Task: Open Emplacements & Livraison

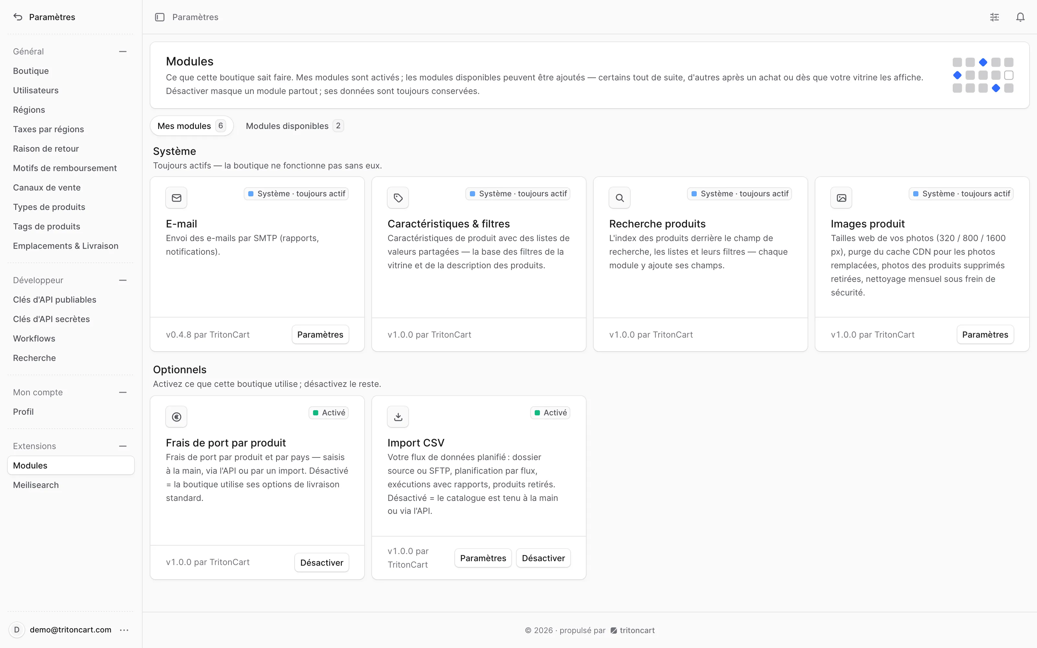Action: 71,246
